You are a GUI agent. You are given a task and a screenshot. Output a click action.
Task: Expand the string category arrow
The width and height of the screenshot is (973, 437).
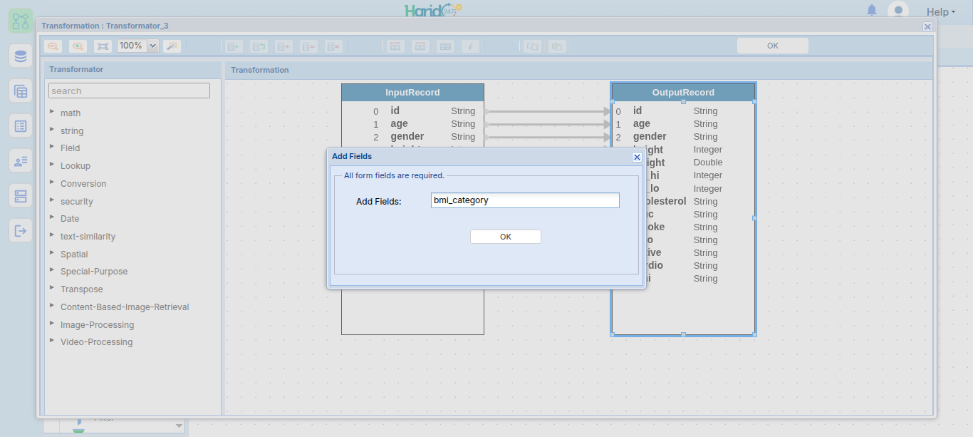52,129
